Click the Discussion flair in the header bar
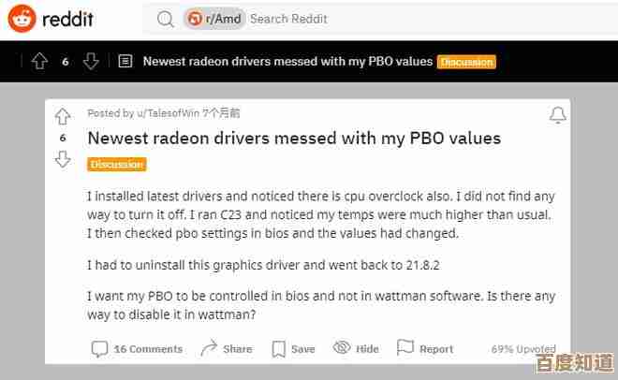This screenshot has height=380, width=618. coord(465,62)
